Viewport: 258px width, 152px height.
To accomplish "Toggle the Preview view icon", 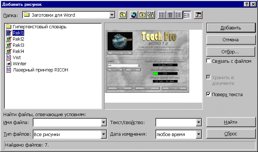I will coord(187,15).
